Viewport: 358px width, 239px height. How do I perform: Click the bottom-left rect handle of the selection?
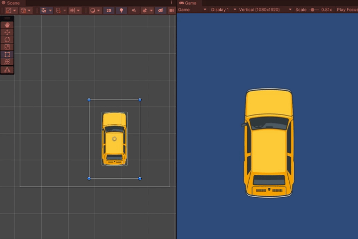point(89,179)
